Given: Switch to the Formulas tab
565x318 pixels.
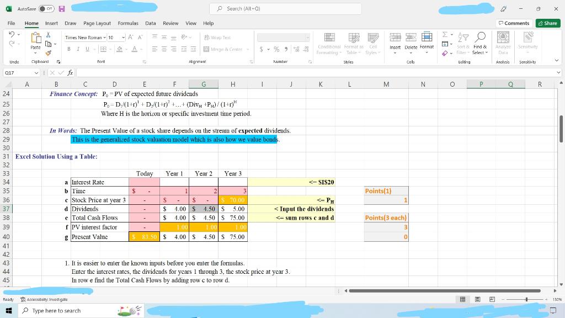Looking at the screenshot, I should (x=128, y=23).
